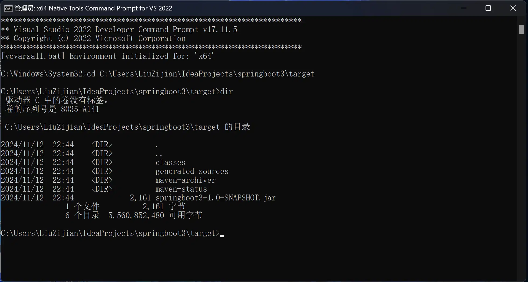
Task: Click the springboot3-1.0-SNAPSHOT.jar filename
Action: point(215,198)
